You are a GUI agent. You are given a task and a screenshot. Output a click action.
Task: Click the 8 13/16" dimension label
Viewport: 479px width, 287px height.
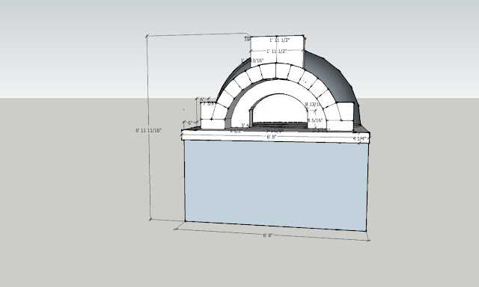click(x=313, y=105)
